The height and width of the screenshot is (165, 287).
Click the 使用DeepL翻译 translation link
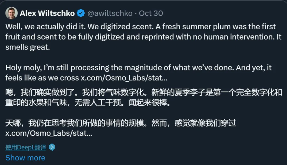pos(25,147)
